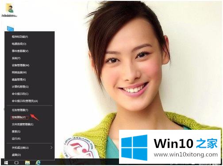
Task: Select 计算机管理(G) menu entry
Action: 30,87
